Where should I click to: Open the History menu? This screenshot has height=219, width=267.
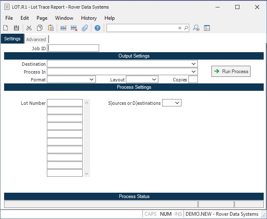click(x=88, y=18)
